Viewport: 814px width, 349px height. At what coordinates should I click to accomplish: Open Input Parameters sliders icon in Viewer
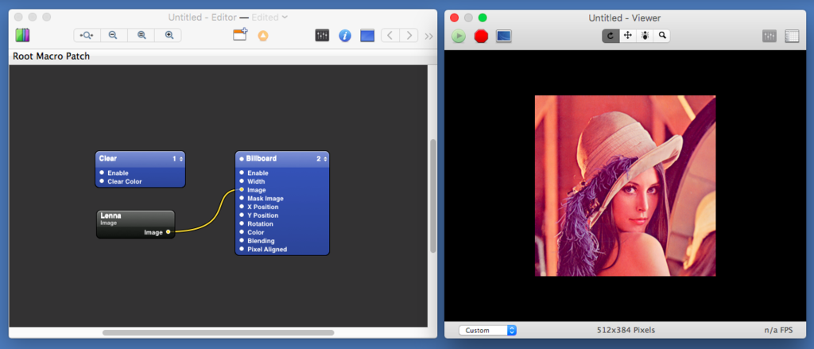coord(769,36)
